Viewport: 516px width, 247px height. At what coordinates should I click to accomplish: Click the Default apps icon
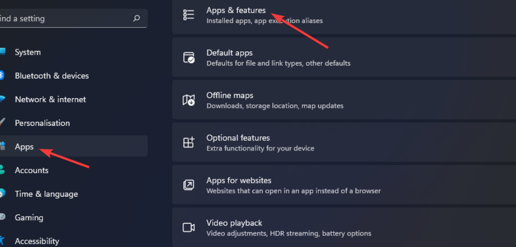point(188,58)
